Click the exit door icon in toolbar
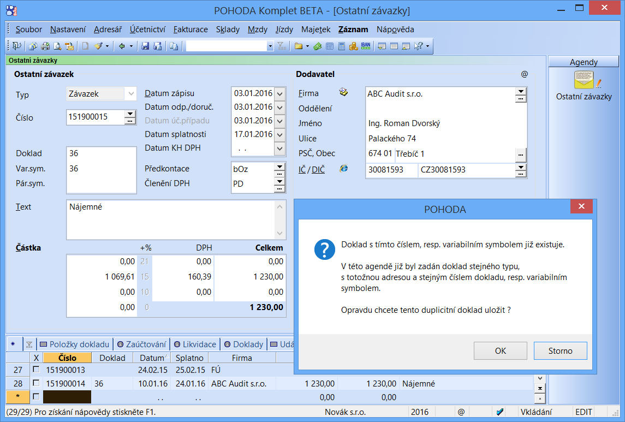Screen dimensions: 625x422 (17, 46)
